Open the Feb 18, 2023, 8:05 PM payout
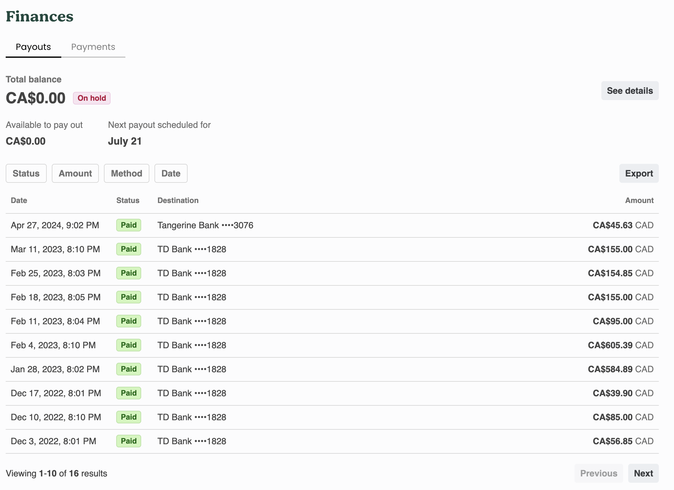The image size is (674, 490). tap(332, 297)
